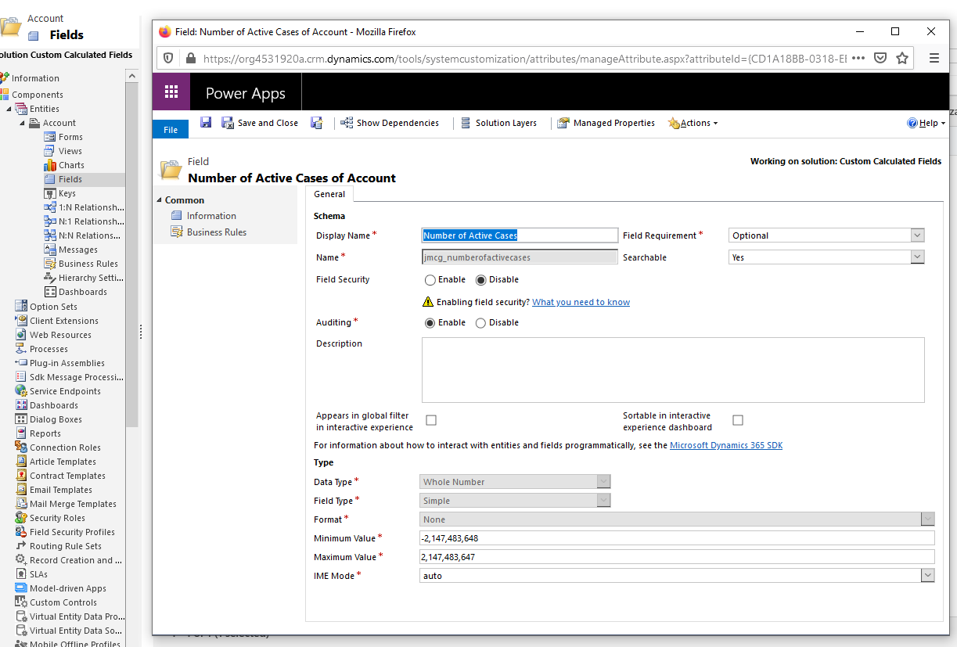This screenshot has height=647, width=957.
Task: Switch to the General tab
Action: [x=329, y=194]
